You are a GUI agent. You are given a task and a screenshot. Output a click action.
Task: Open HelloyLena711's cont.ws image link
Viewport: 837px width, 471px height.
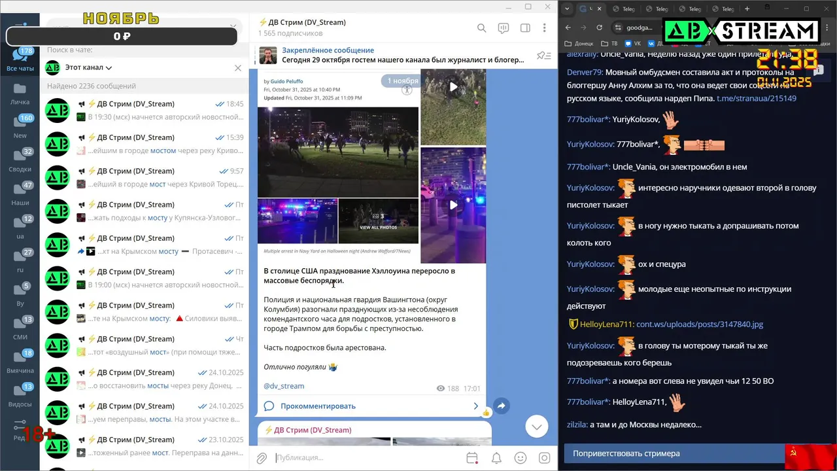click(700, 324)
